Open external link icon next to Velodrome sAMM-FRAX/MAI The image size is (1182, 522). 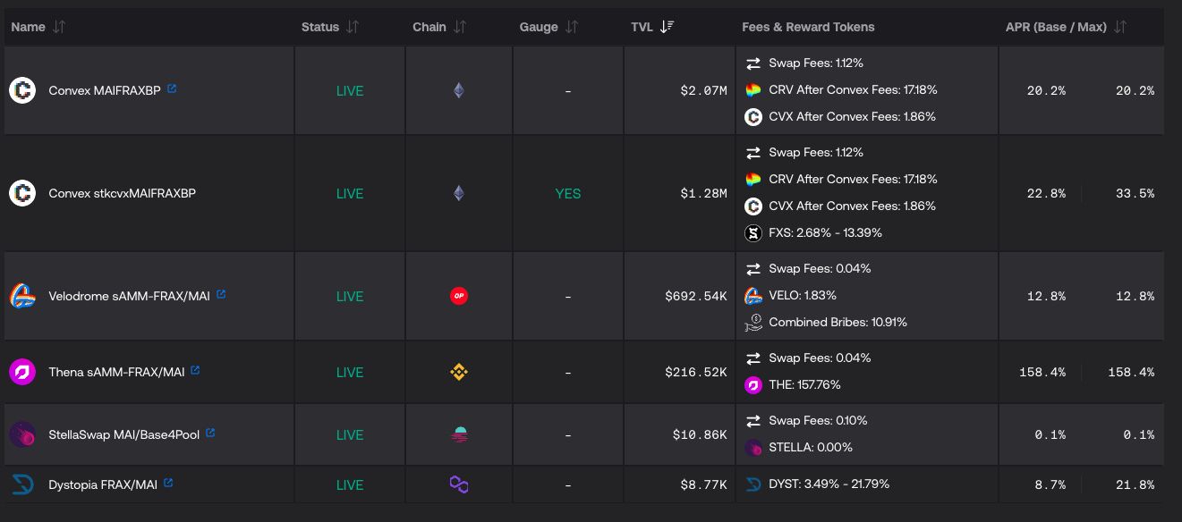coord(221,294)
